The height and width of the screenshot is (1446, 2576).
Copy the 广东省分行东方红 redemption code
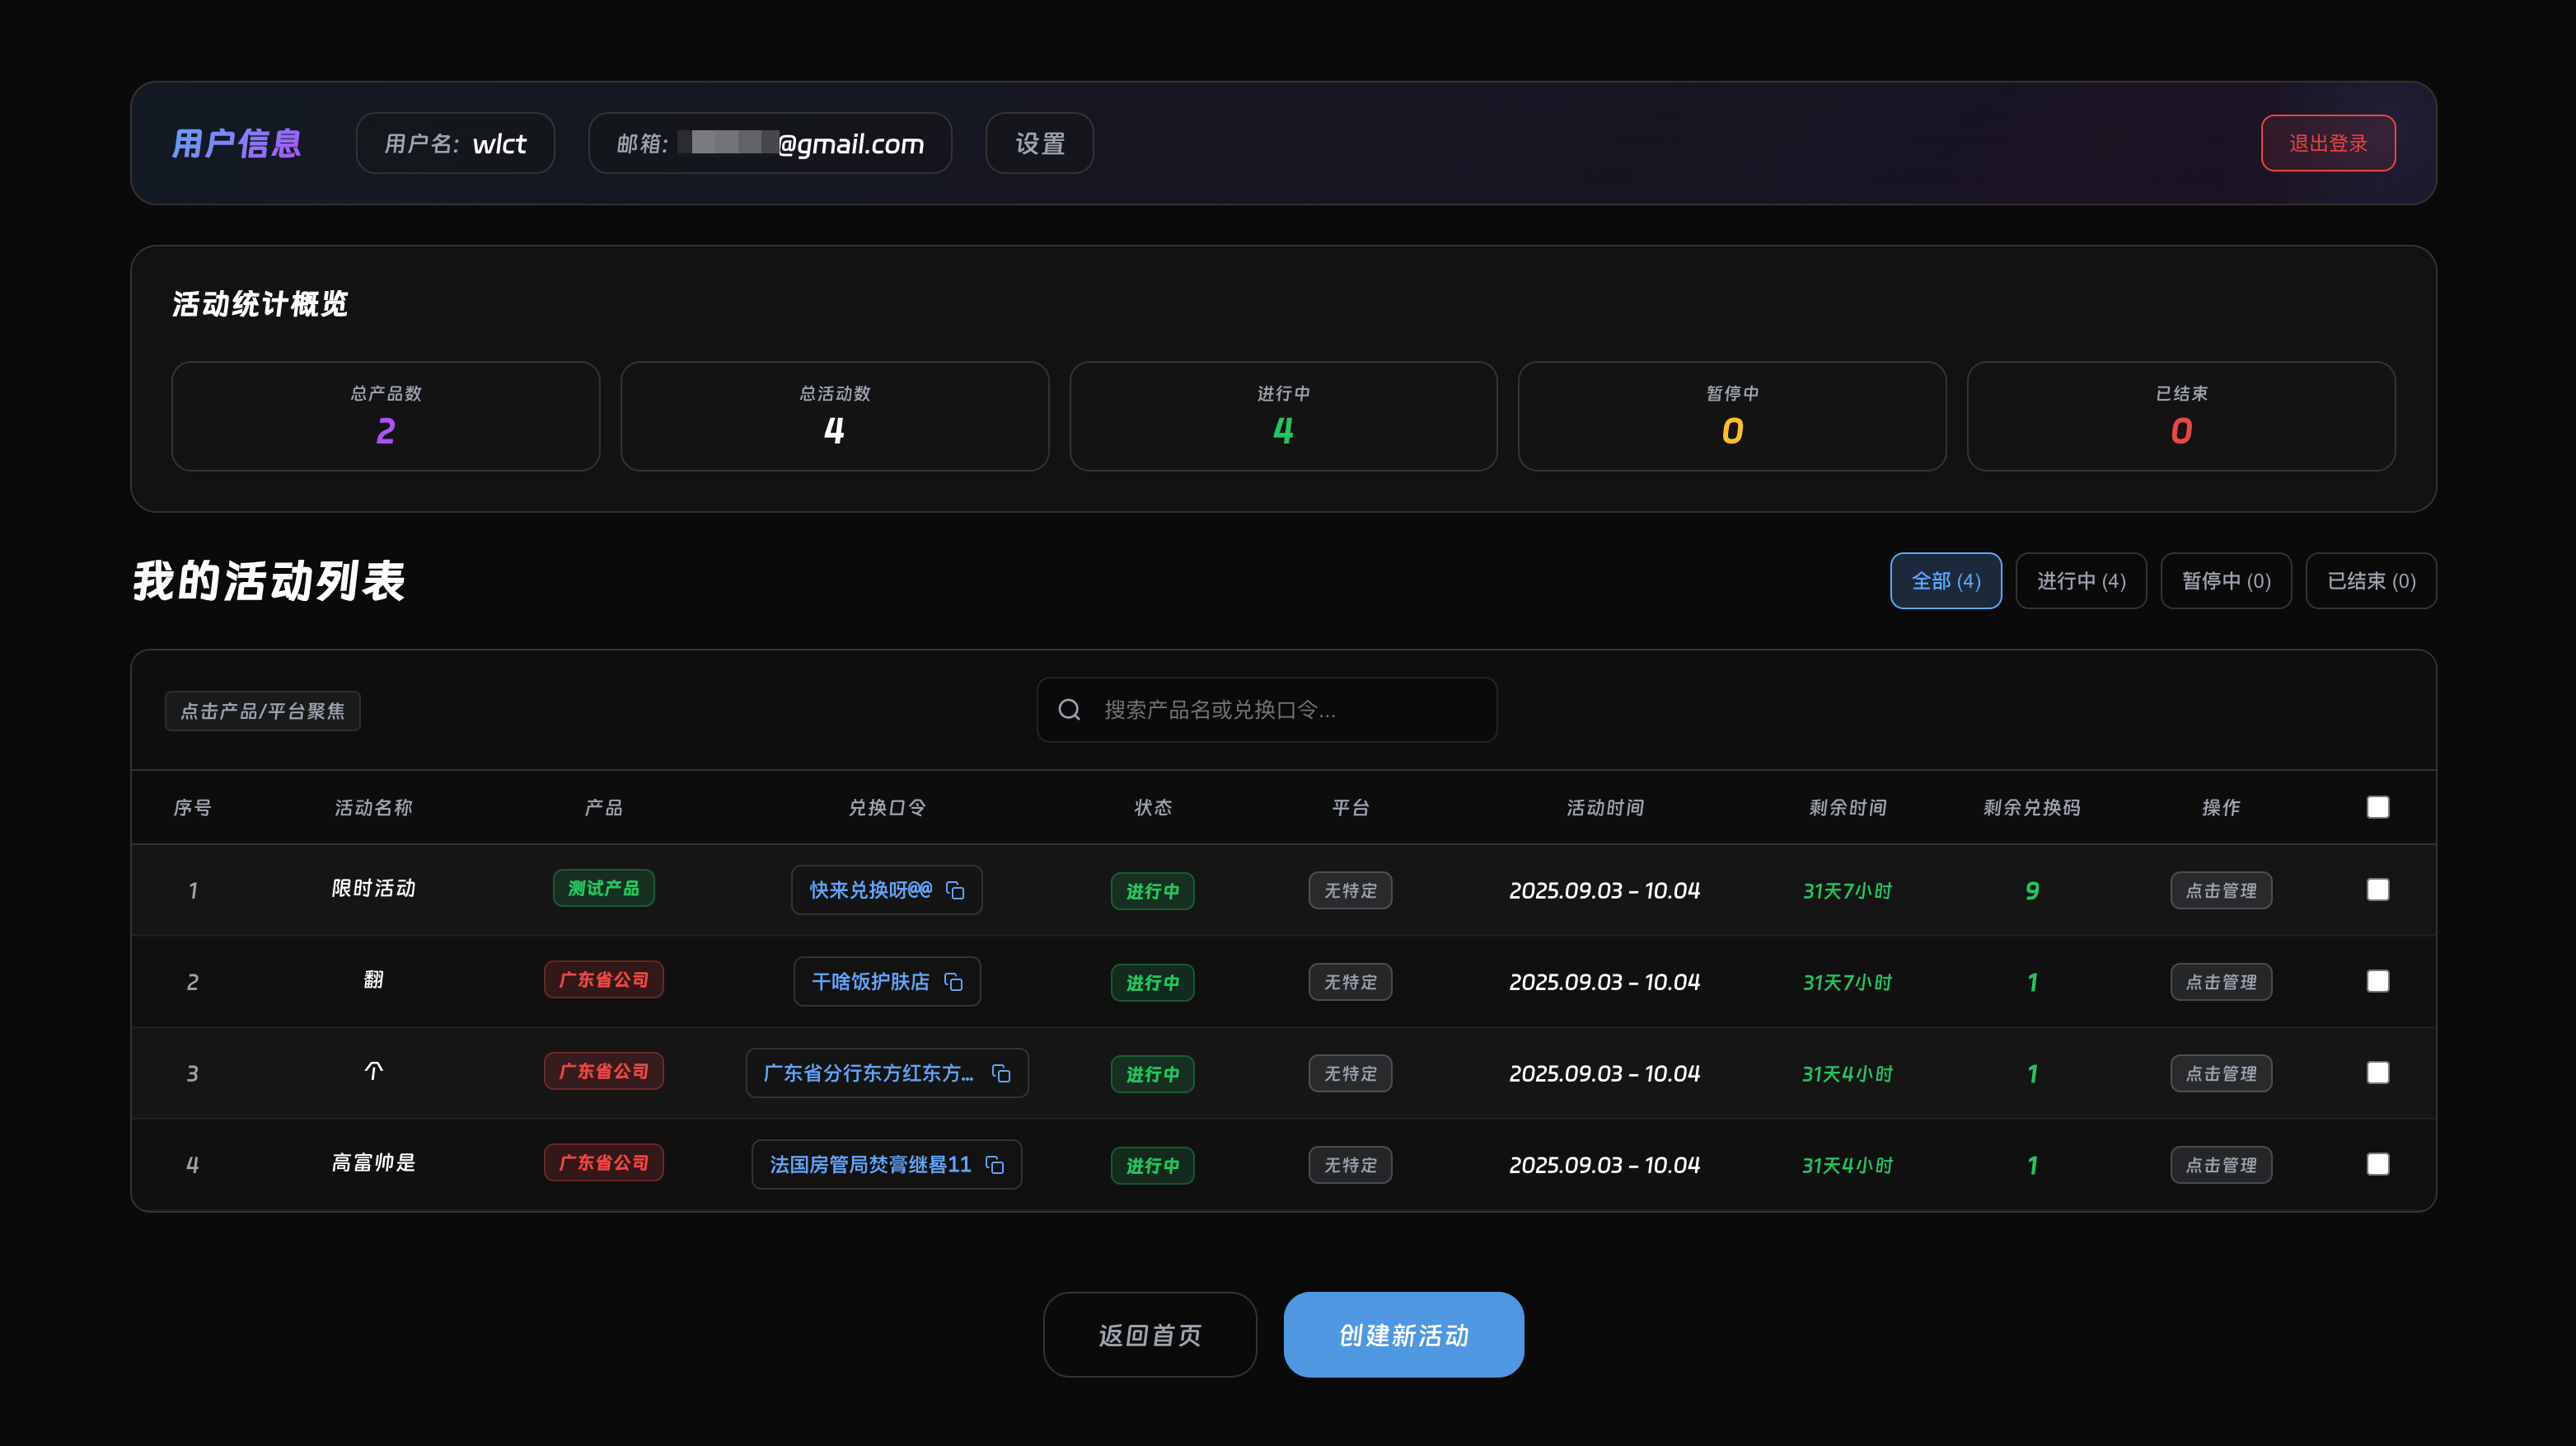pos(1001,1073)
